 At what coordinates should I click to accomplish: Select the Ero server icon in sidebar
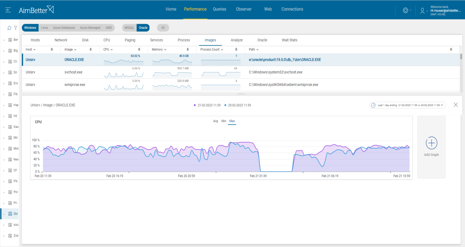coord(10,83)
